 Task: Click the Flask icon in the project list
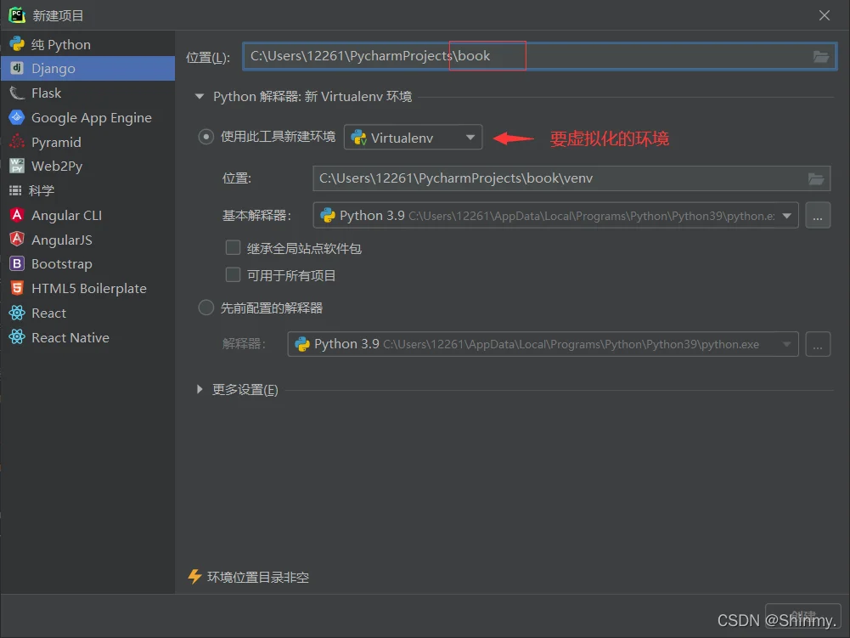[17, 93]
